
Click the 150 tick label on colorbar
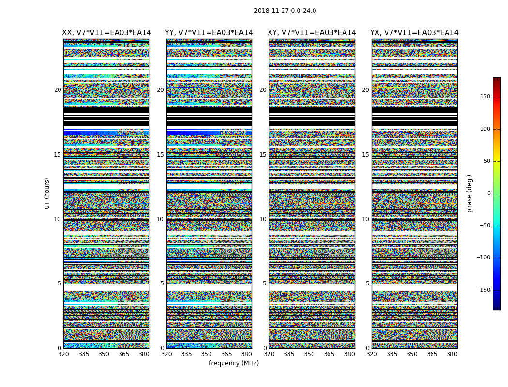(x=485, y=97)
